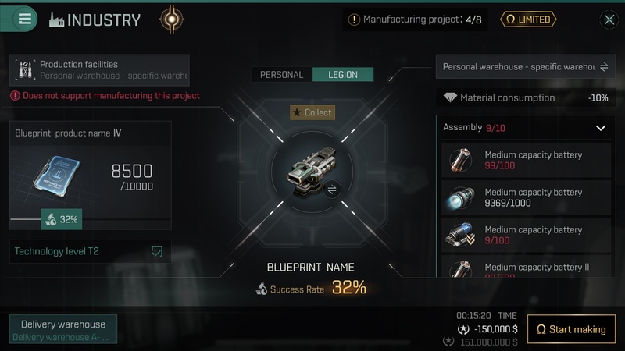
Task: Click the swap arrows on ship module
Action: click(331, 190)
